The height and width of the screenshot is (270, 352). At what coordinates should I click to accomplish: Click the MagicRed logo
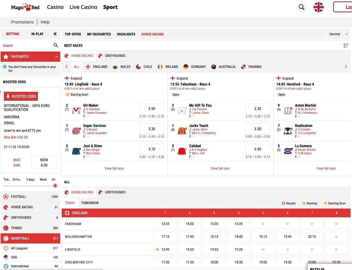[x=25, y=7]
